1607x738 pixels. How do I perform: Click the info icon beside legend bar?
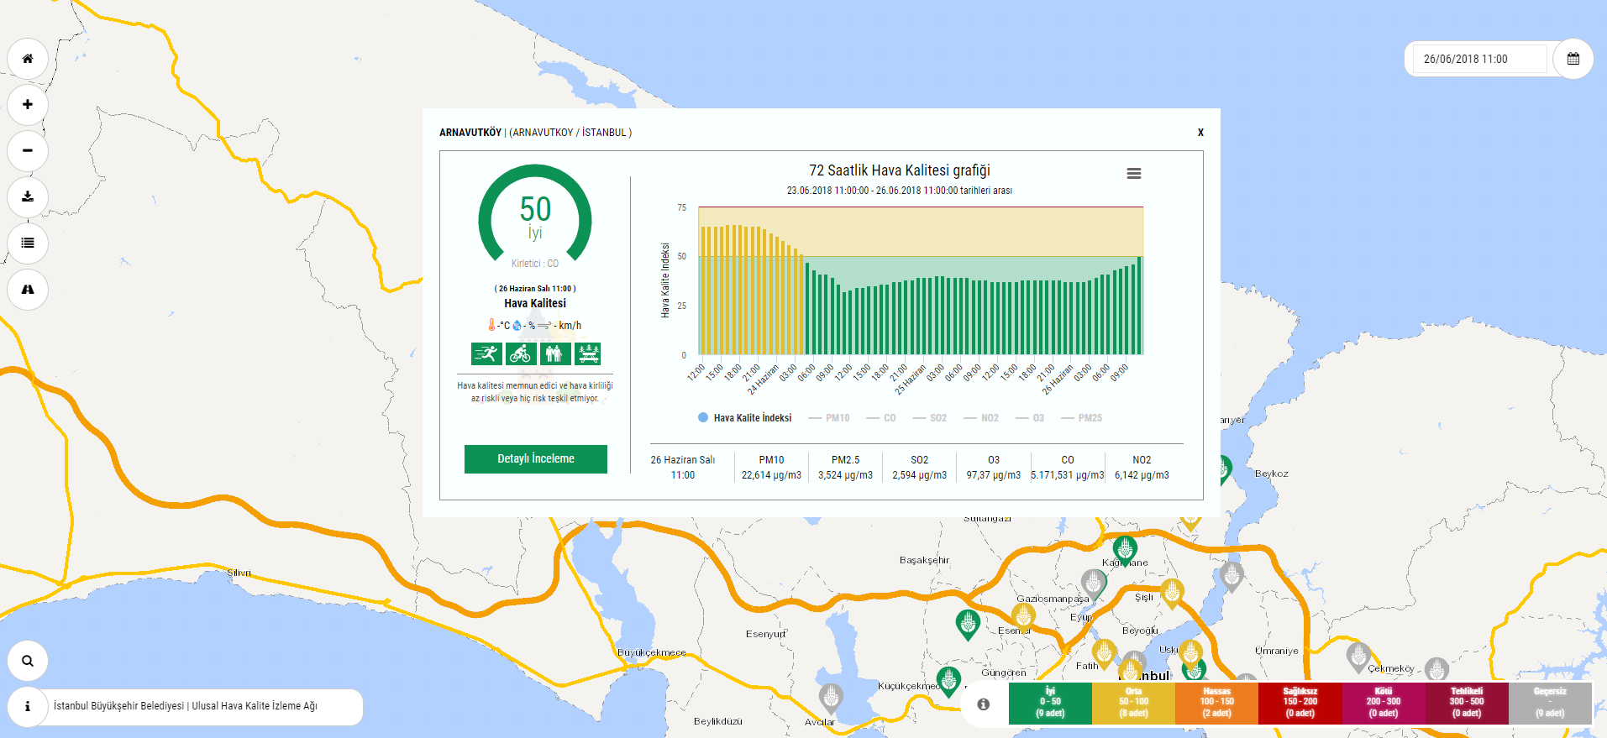click(983, 704)
